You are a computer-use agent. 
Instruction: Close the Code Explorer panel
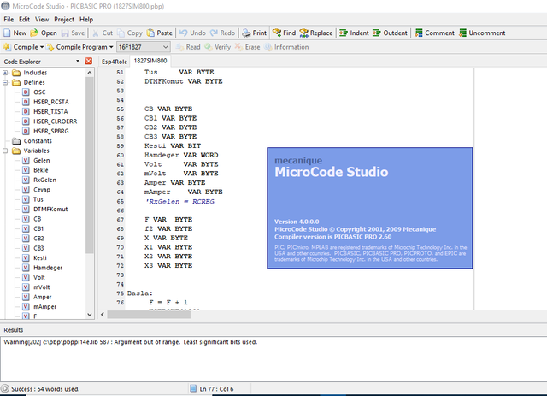[89, 61]
